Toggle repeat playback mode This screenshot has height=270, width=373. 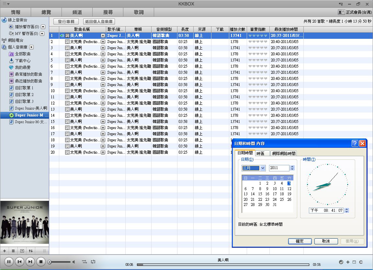pos(93,262)
